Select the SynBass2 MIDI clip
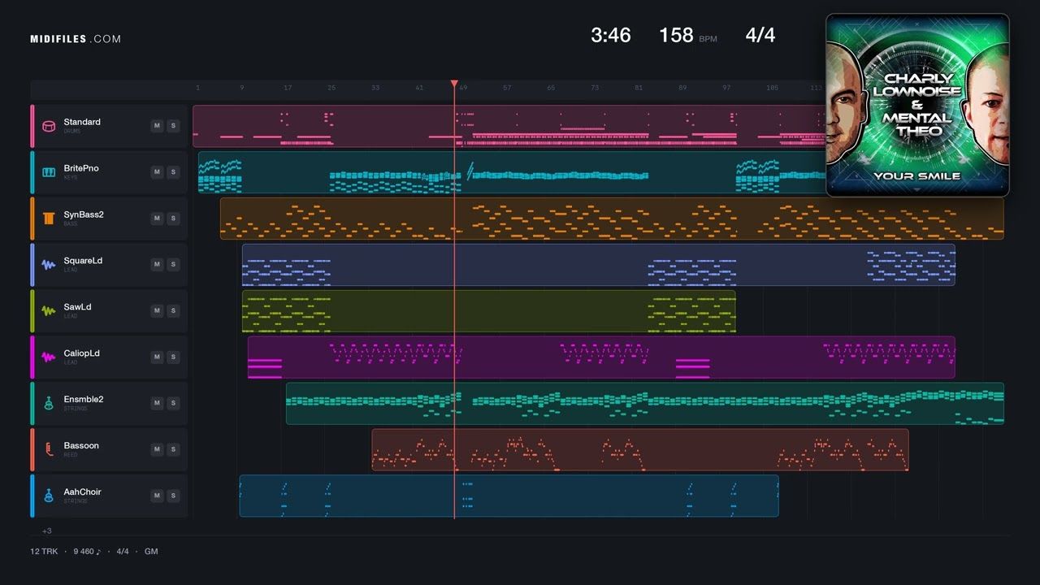 point(612,219)
